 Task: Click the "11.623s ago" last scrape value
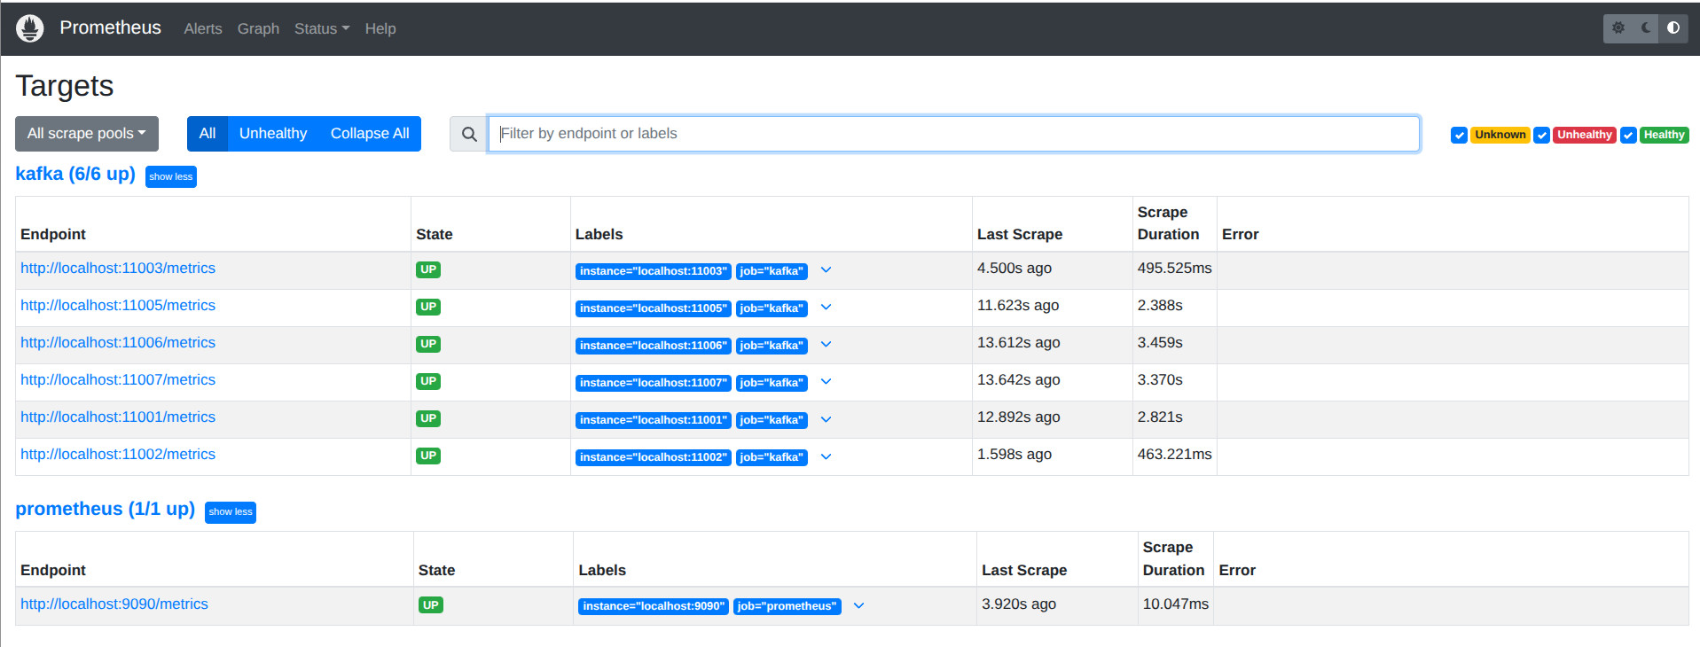coord(1018,306)
